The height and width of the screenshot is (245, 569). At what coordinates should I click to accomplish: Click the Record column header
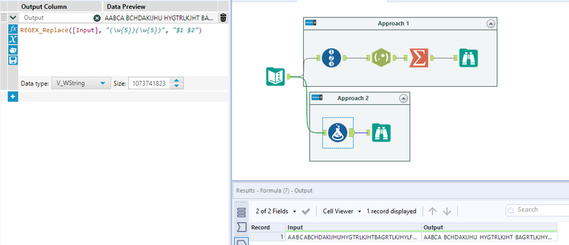coord(267,228)
